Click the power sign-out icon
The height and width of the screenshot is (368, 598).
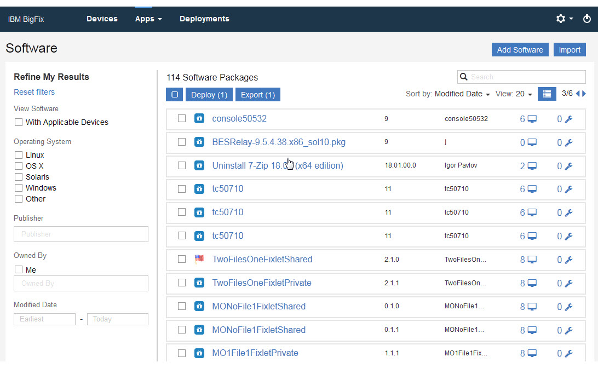coord(587,19)
